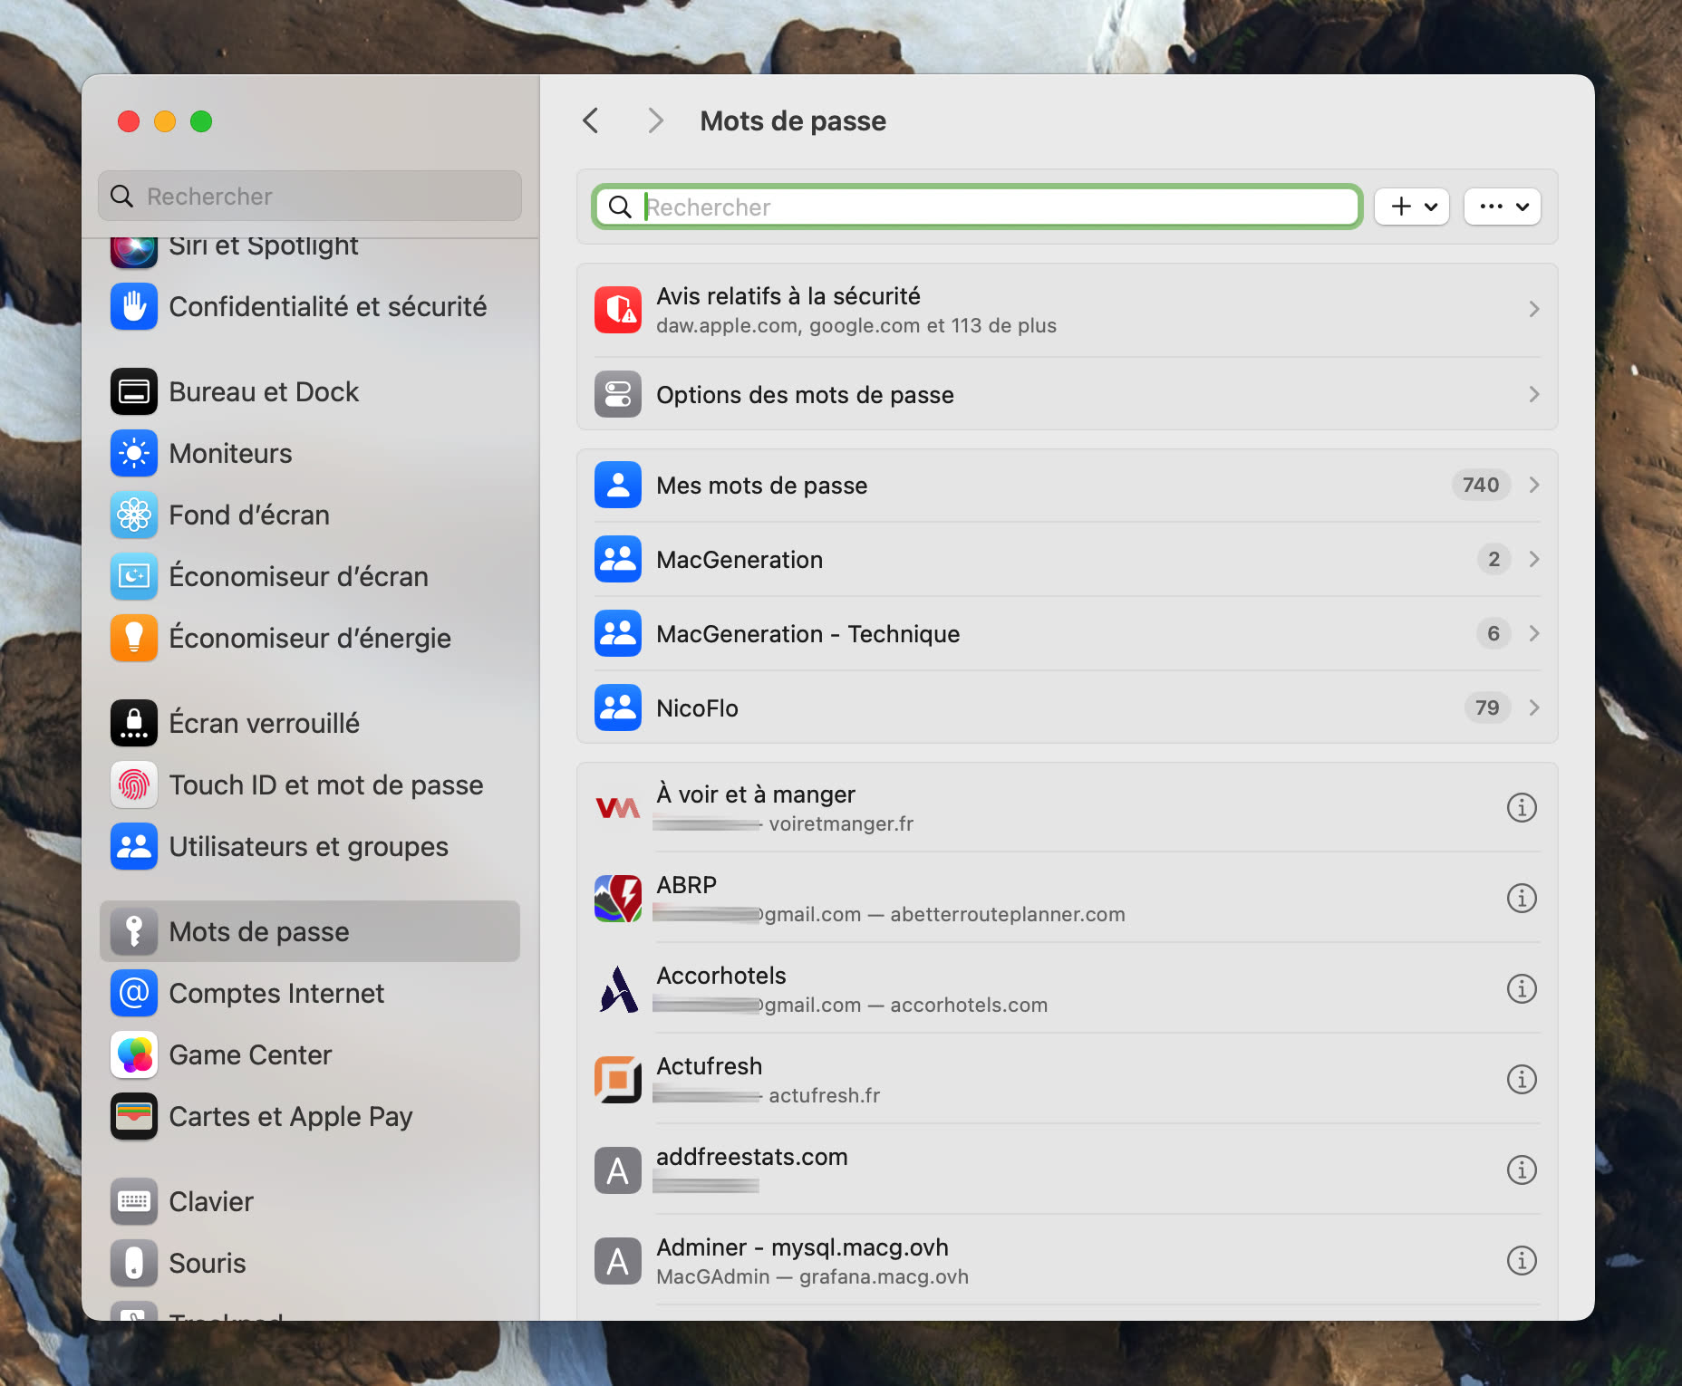The height and width of the screenshot is (1386, 1682).
Task: Click the Mots de passe key icon
Action: [x=133, y=931]
